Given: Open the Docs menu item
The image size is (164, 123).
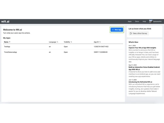Looking at the screenshot, I should pos(137,21).
